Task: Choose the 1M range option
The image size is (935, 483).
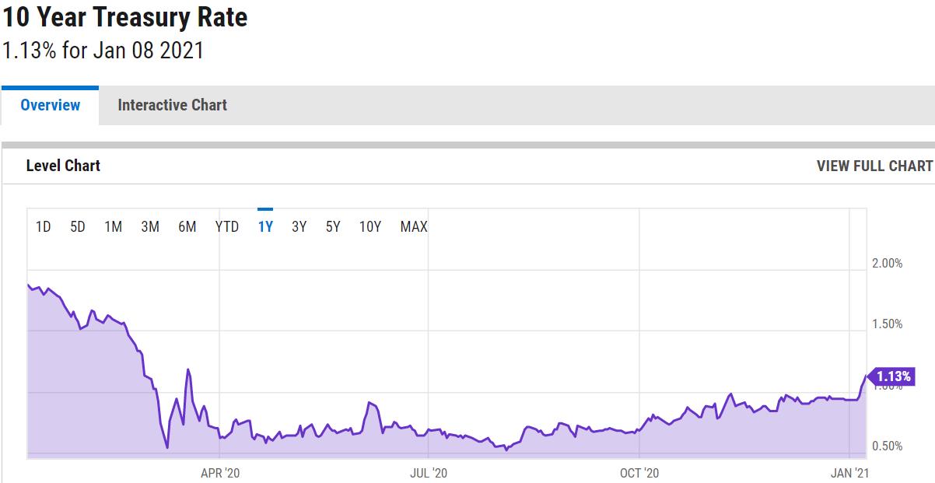Action: tap(114, 227)
